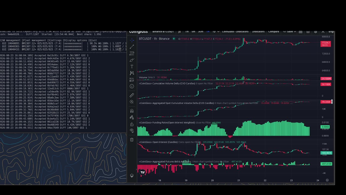Select the 5m timeframe
Image resolution: width=346 pixels, height=195 pixels.
point(193,32)
